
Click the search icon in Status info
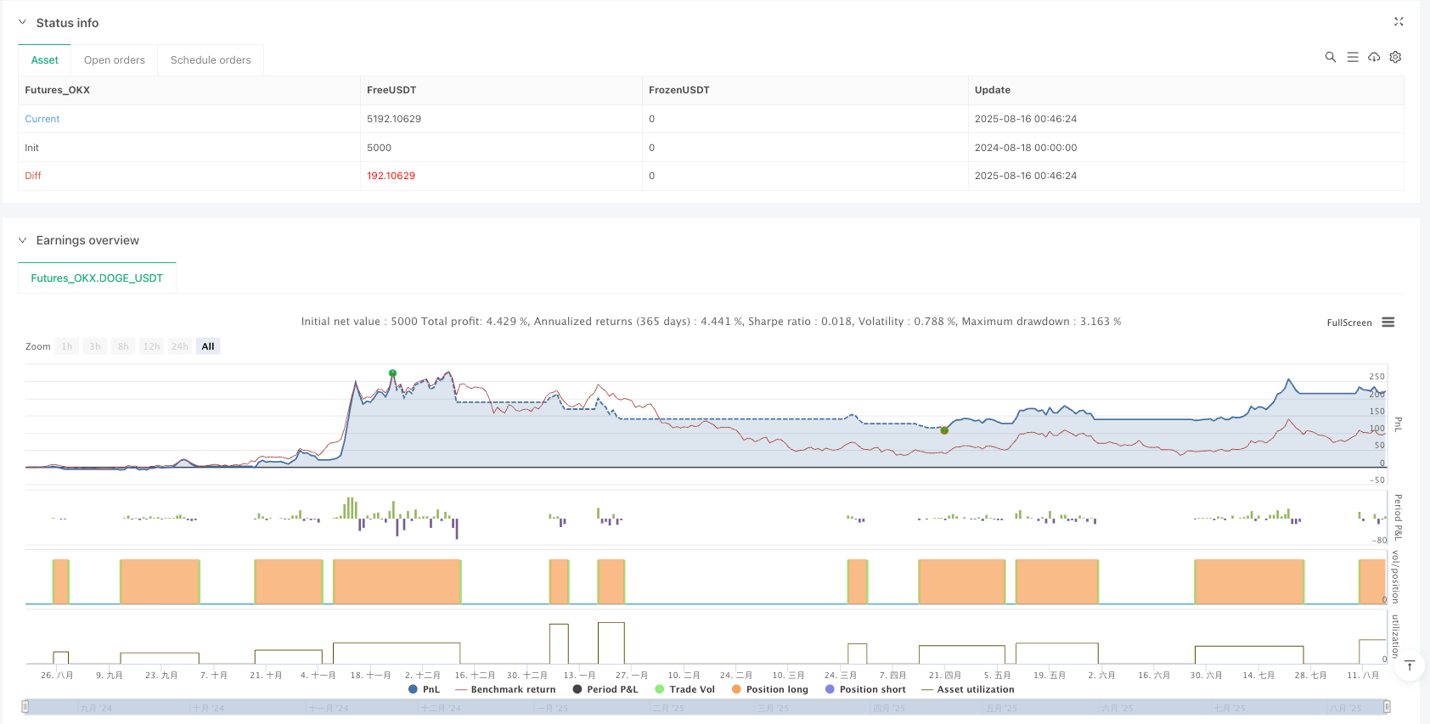(1331, 57)
